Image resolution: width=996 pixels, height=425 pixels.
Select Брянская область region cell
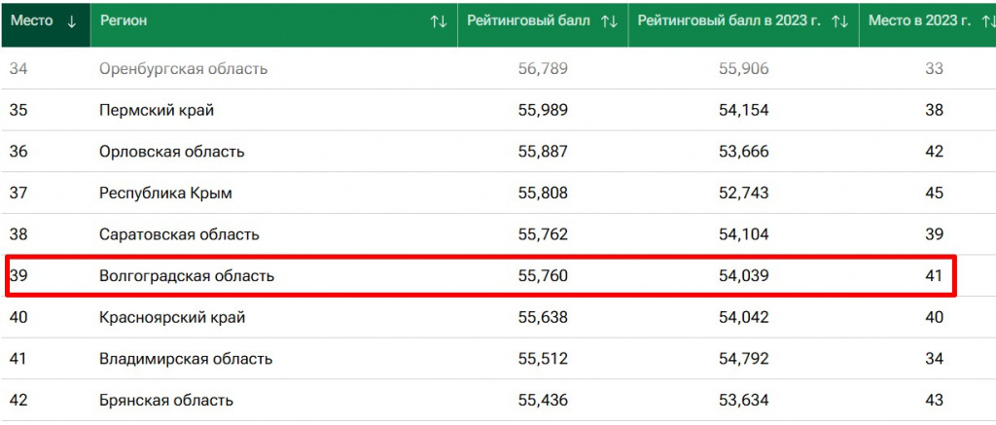(166, 400)
